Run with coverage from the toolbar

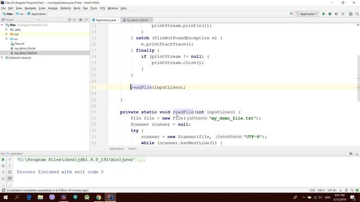336,14
